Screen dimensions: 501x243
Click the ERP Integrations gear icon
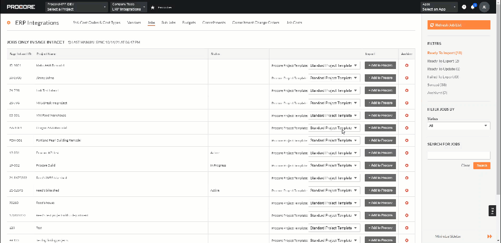[x=9, y=23]
